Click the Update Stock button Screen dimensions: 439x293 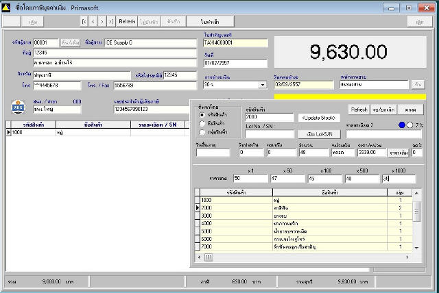pyautogui.click(x=319, y=118)
